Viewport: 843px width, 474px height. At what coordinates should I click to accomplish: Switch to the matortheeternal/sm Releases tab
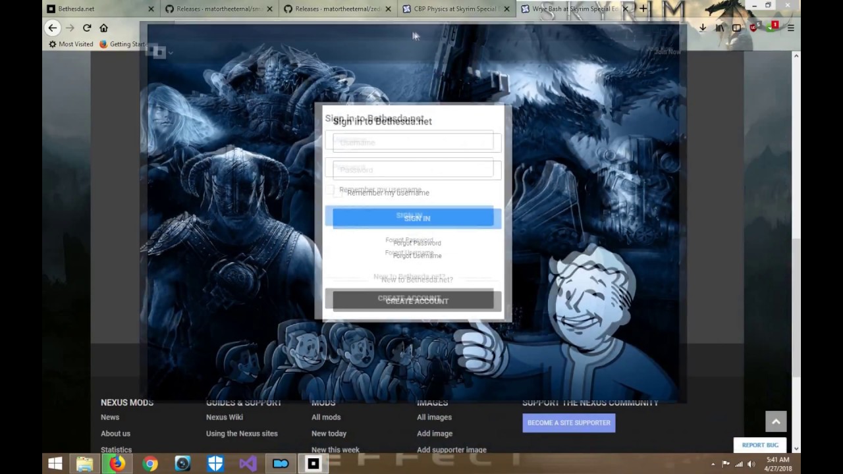pos(219,9)
